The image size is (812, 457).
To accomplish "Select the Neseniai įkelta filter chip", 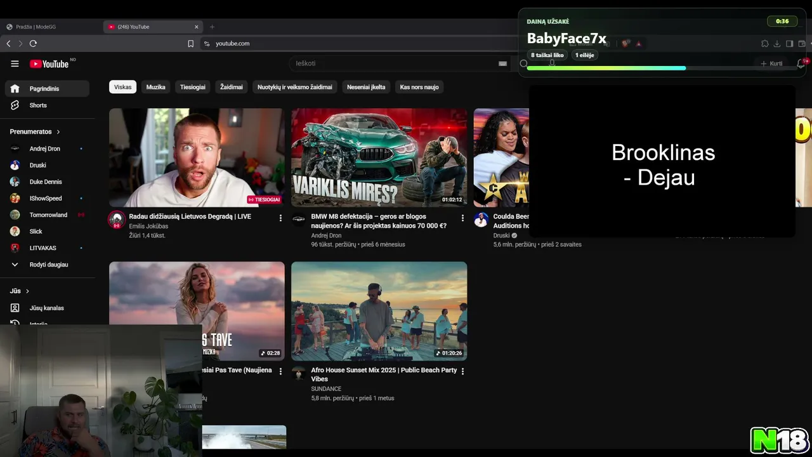I will (366, 87).
